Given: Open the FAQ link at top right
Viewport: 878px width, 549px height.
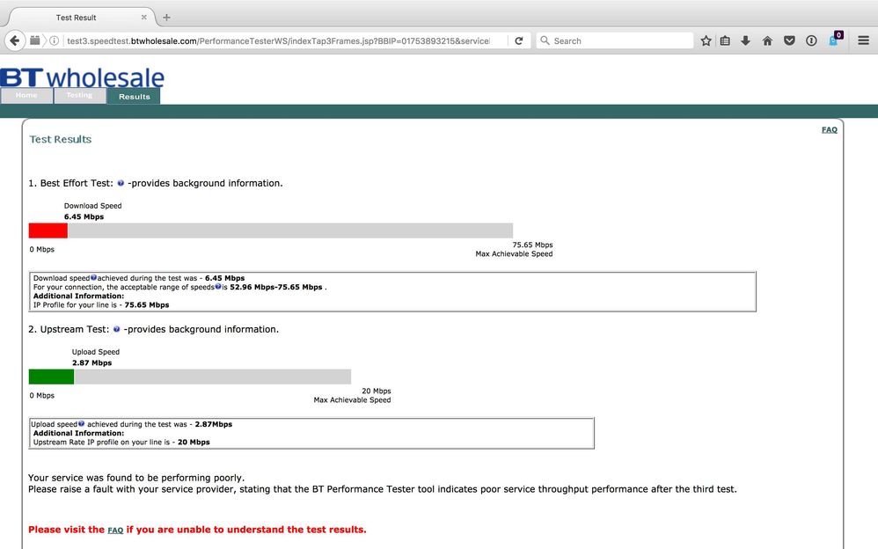Looking at the screenshot, I should click(830, 129).
